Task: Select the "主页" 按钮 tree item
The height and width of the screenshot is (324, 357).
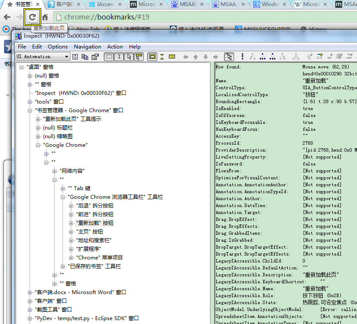Action: (89, 232)
